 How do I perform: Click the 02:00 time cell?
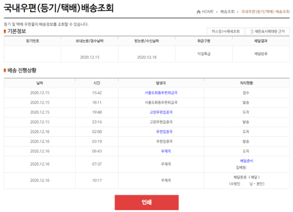(x=97, y=132)
